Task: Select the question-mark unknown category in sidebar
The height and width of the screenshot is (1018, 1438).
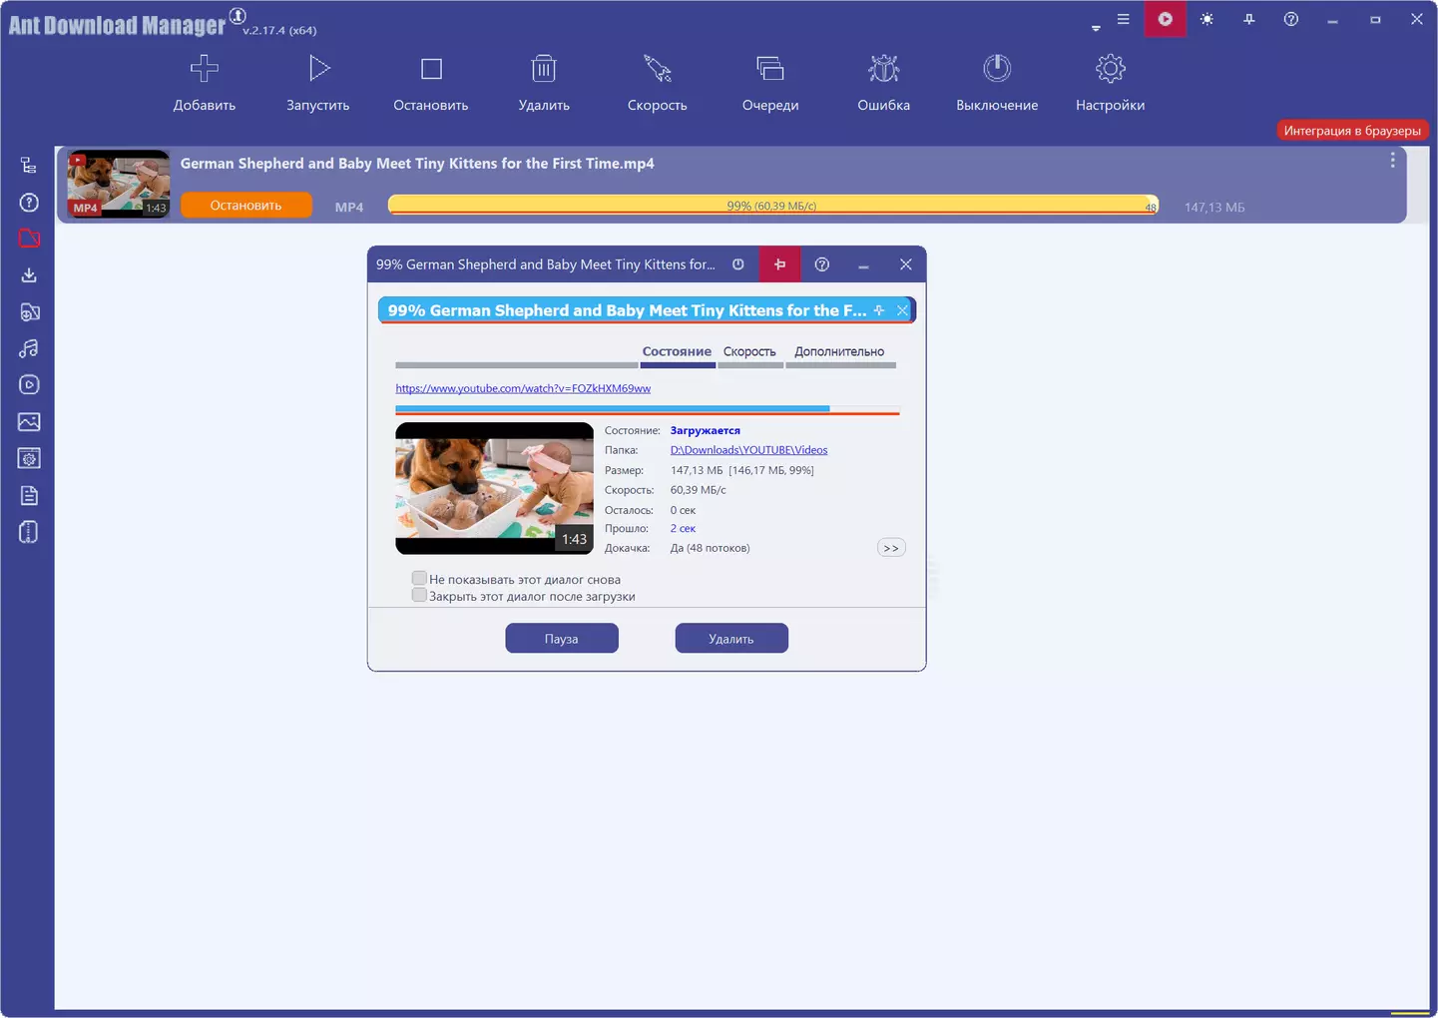Action: 29,203
